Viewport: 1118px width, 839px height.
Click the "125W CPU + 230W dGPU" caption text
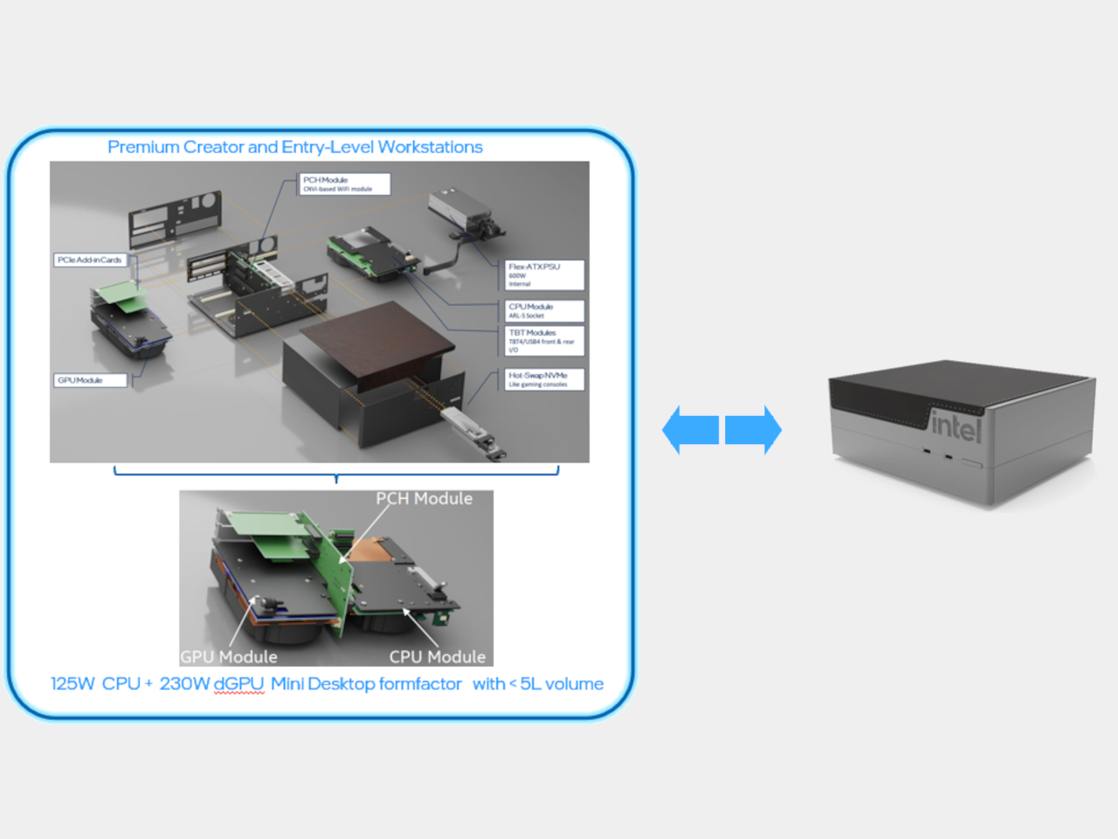coord(157,683)
